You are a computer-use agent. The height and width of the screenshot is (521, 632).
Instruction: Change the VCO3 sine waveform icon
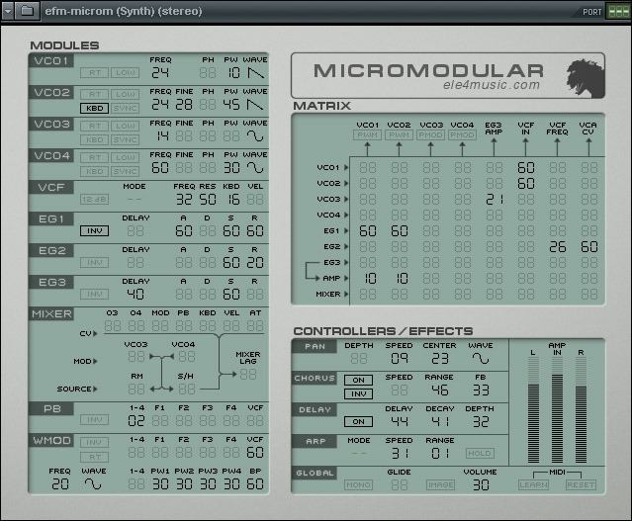click(x=255, y=136)
